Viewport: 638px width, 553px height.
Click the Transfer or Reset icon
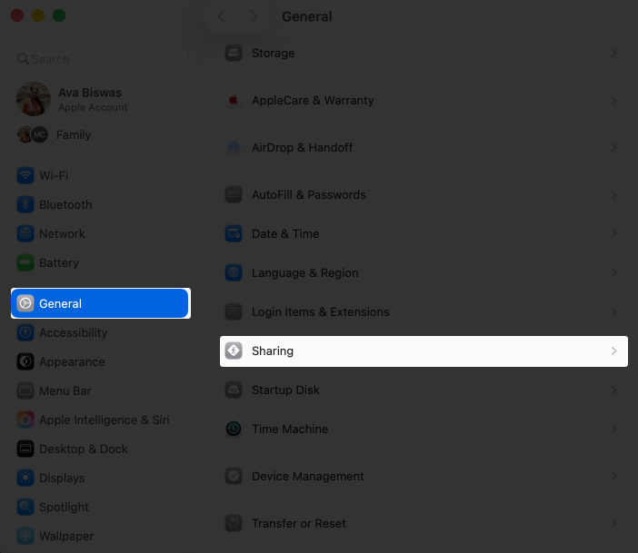click(x=234, y=523)
